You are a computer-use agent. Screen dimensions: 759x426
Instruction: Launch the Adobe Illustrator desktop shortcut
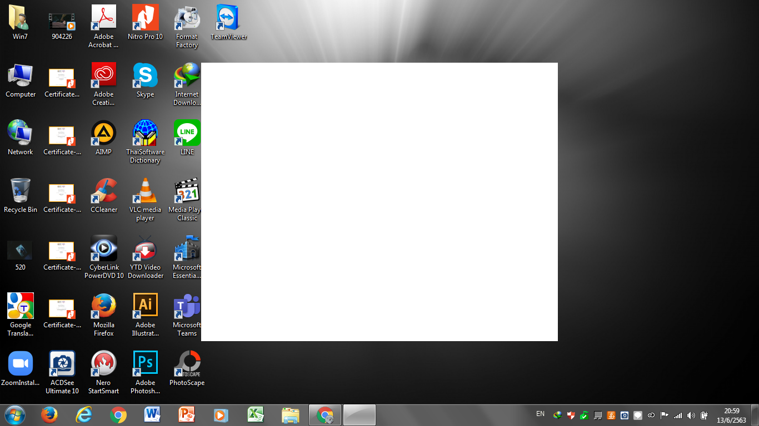(145, 315)
